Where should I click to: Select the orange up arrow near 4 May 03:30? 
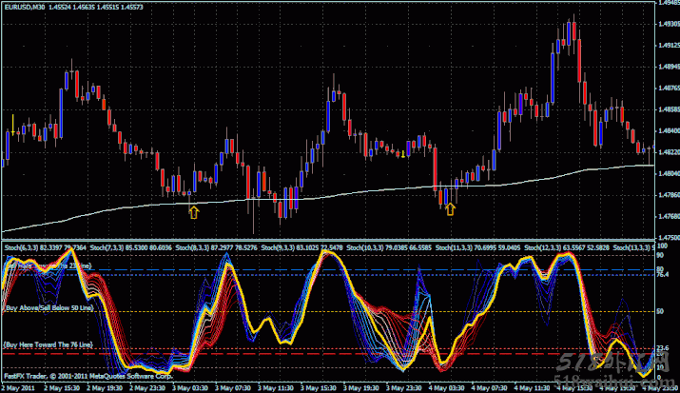pos(450,209)
